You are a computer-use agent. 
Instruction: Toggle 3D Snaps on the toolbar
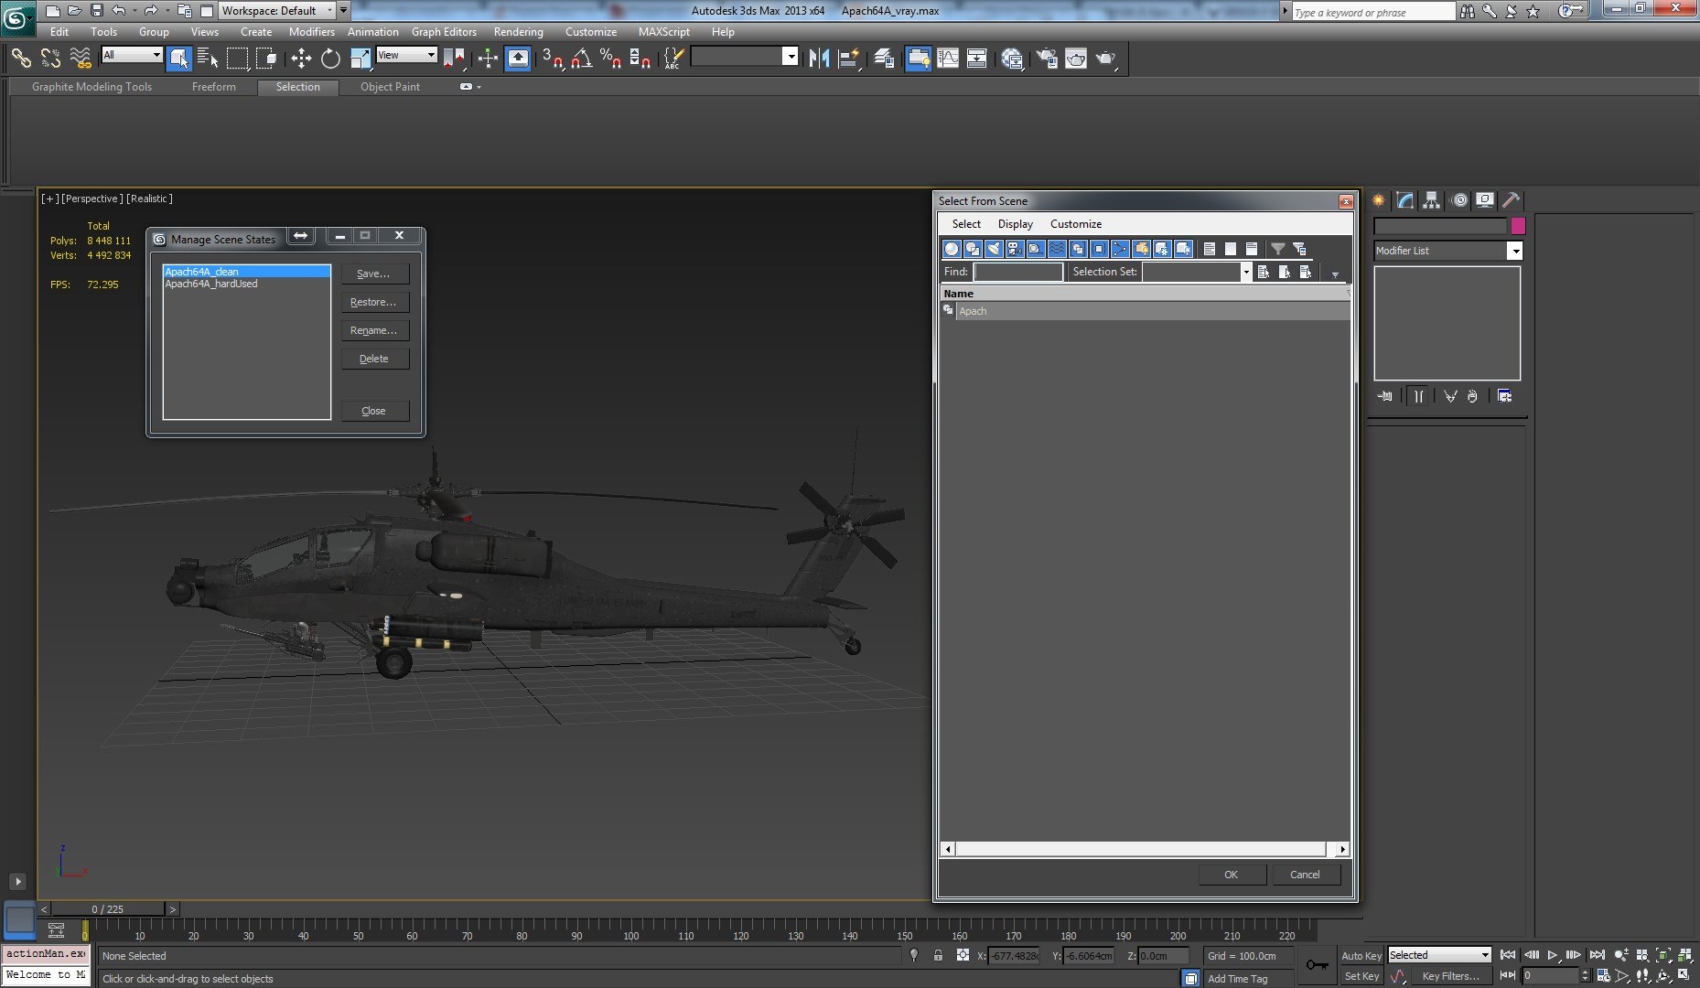(552, 59)
